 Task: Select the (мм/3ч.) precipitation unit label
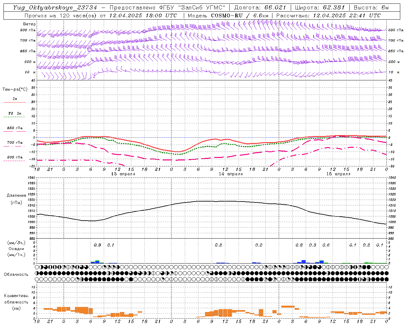coord(16,243)
